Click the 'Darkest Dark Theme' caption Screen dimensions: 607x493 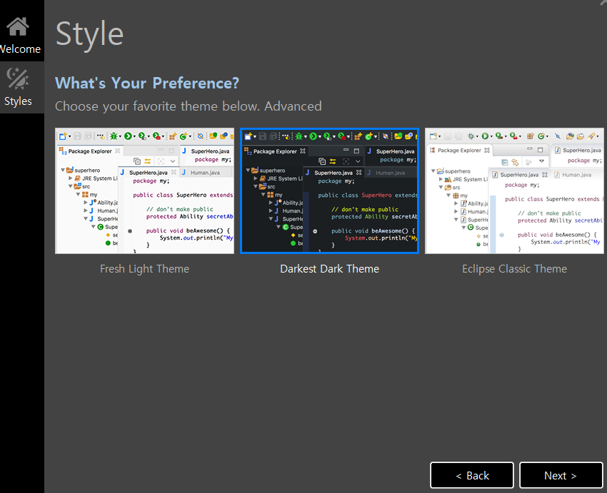click(329, 269)
